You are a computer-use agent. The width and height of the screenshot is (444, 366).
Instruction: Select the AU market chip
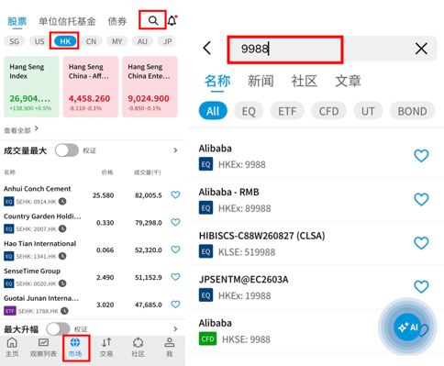pos(142,41)
